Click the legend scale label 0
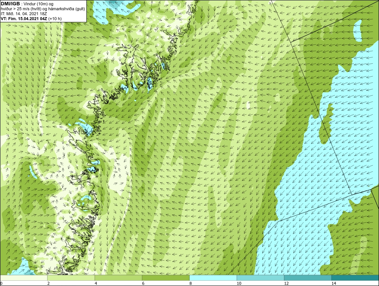The image size is (379, 286). click(x=1, y=283)
